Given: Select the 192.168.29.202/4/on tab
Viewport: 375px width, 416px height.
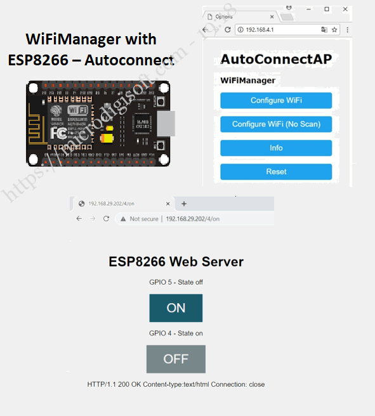Looking at the screenshot, I should [x=123, y=204].
